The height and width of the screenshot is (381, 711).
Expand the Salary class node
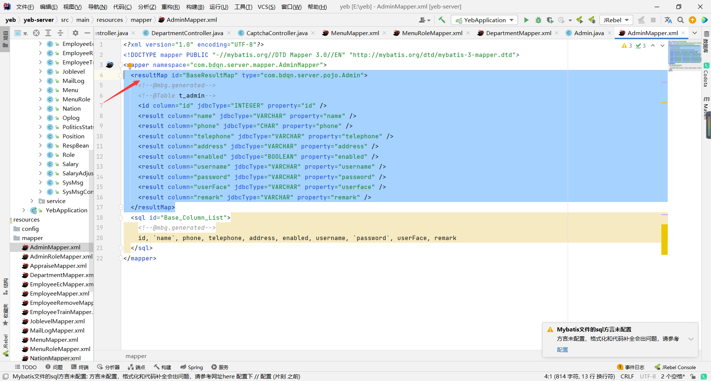[x=40, y=164]
